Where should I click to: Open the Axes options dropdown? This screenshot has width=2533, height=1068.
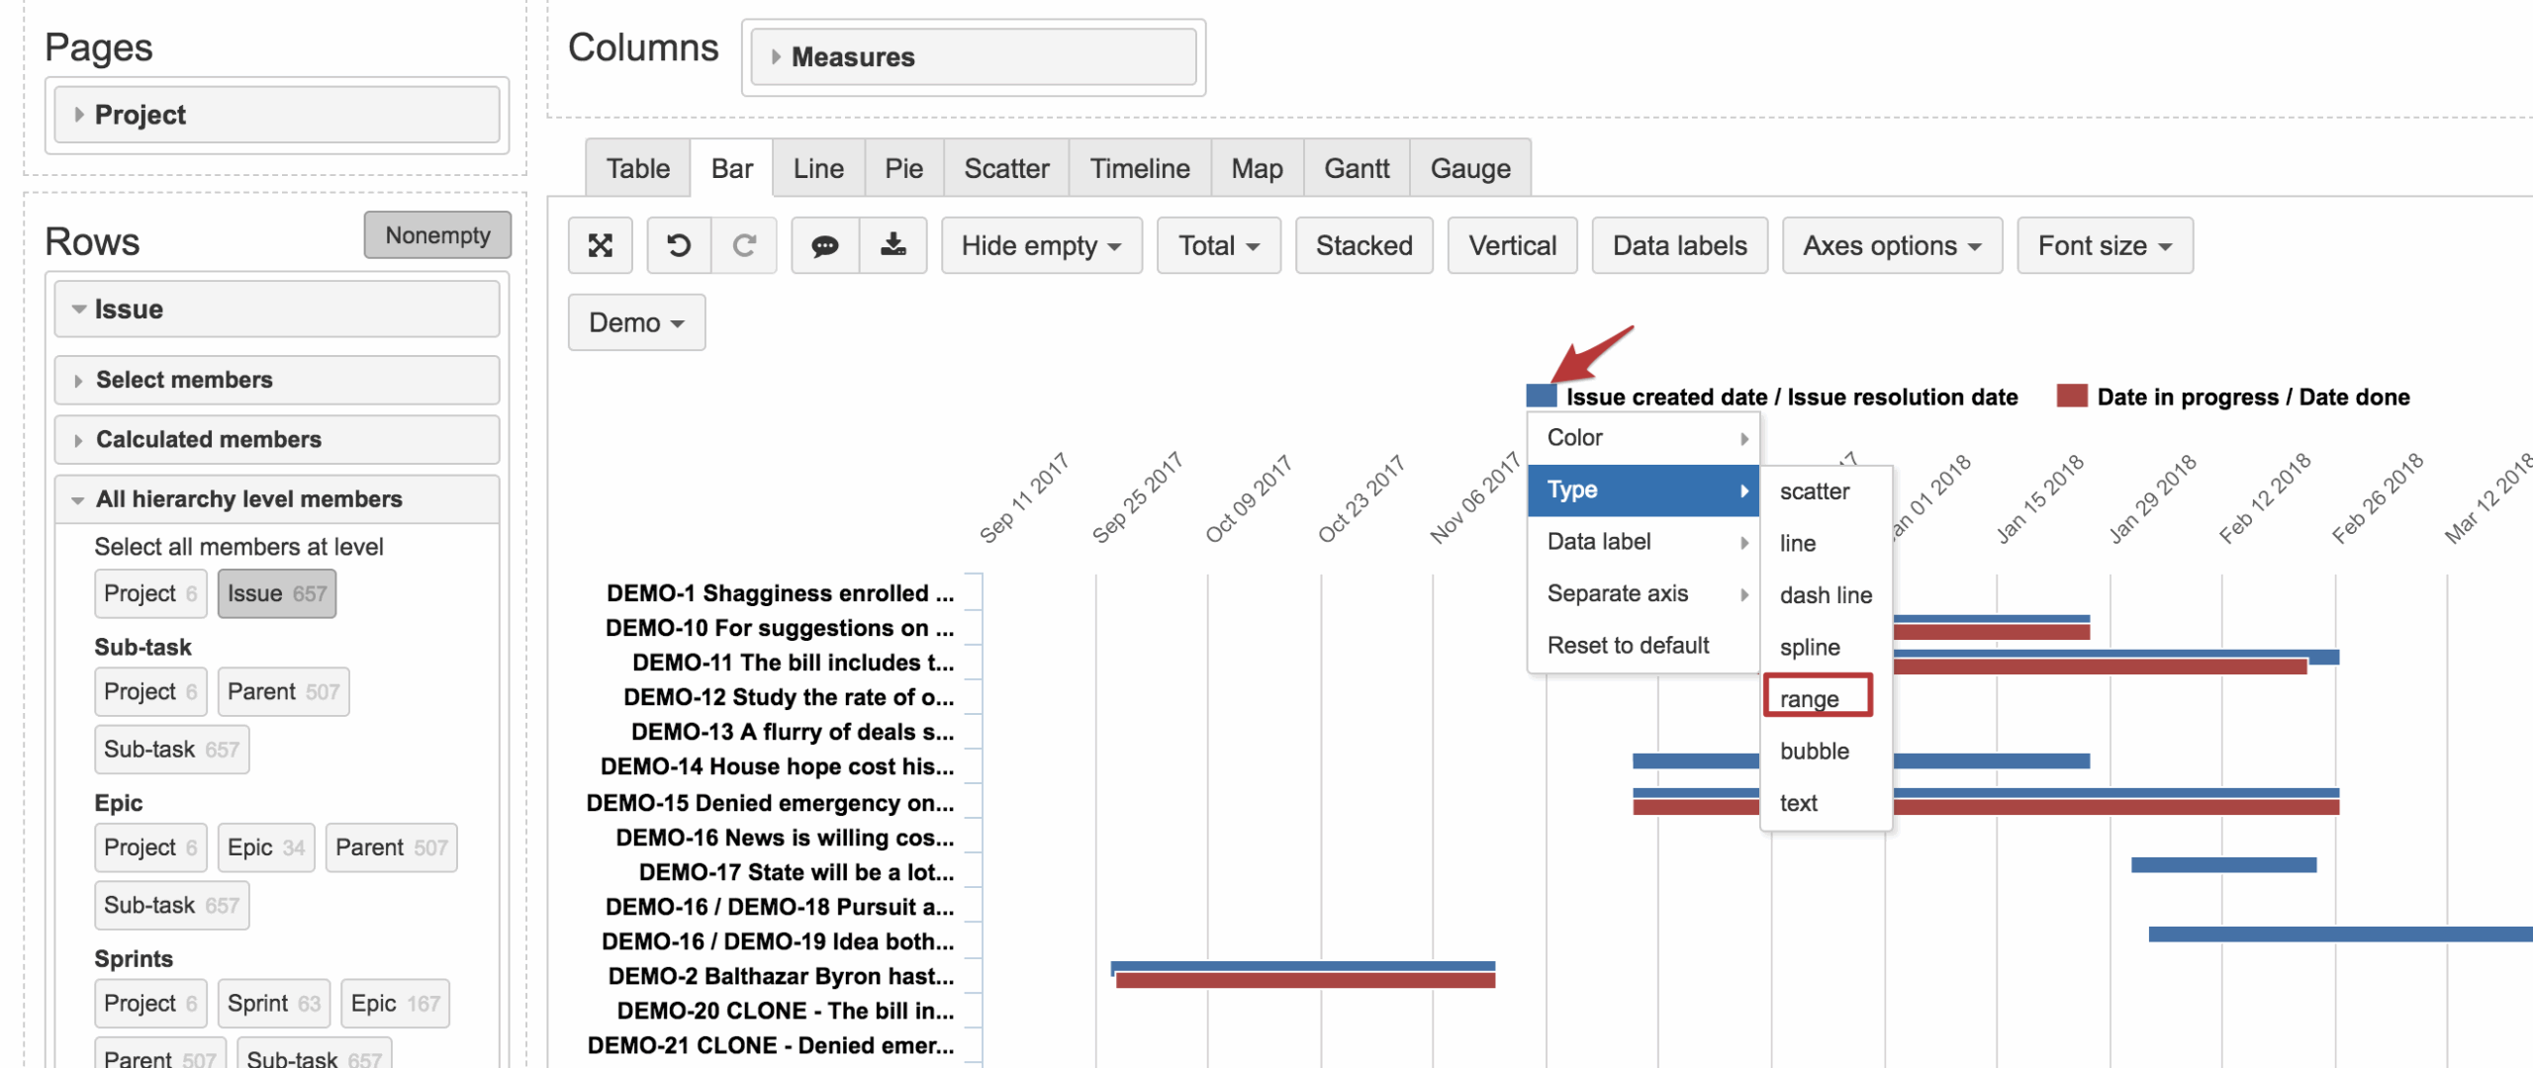[1891, 245]
